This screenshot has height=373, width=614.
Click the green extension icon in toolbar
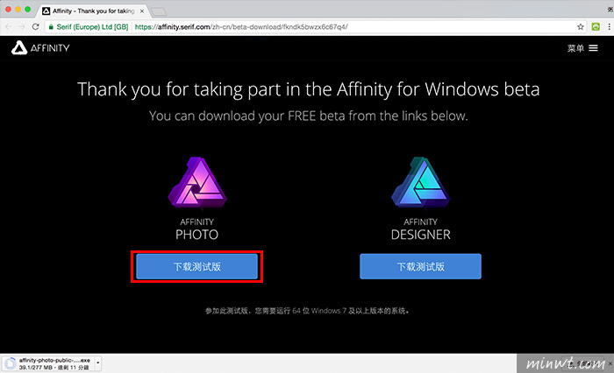pos(596,26)
